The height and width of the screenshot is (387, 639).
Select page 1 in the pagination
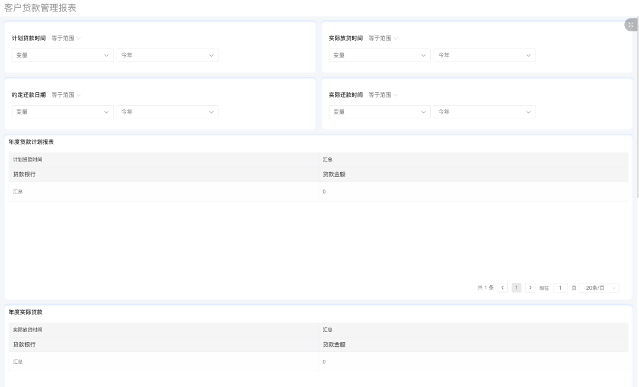pos(517,288)
